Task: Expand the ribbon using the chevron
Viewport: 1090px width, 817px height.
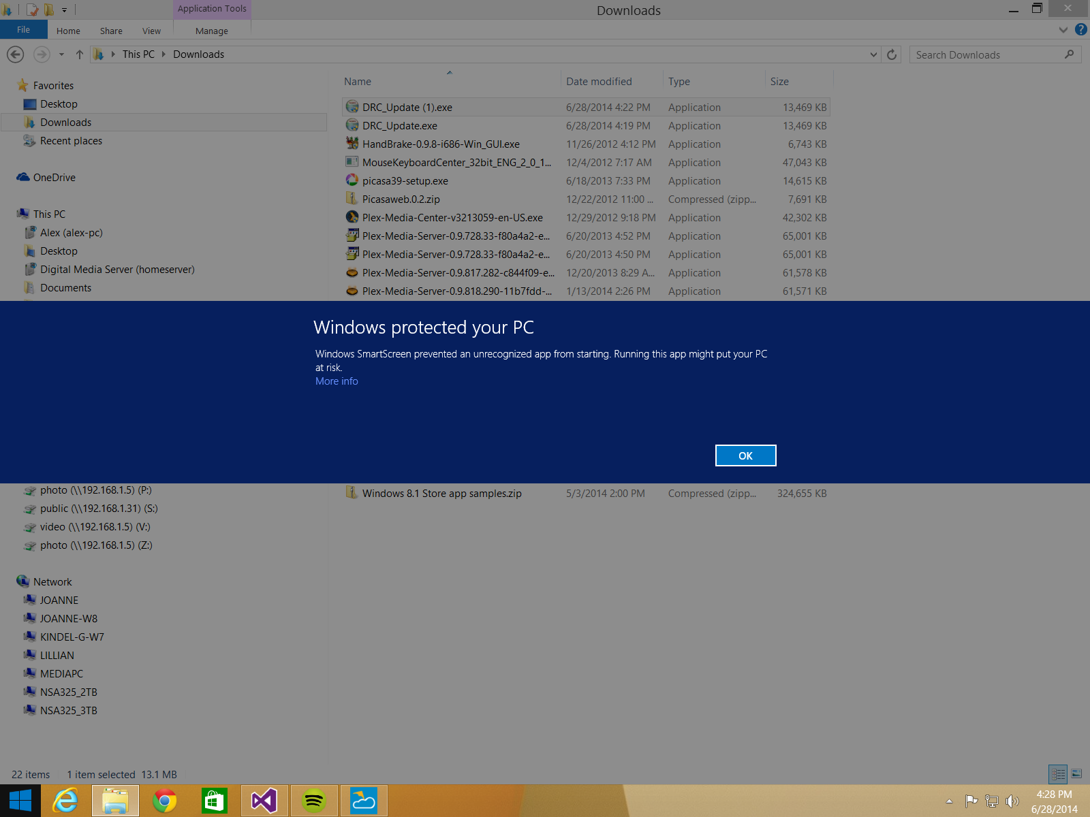Action: [x=1063, y=29]
